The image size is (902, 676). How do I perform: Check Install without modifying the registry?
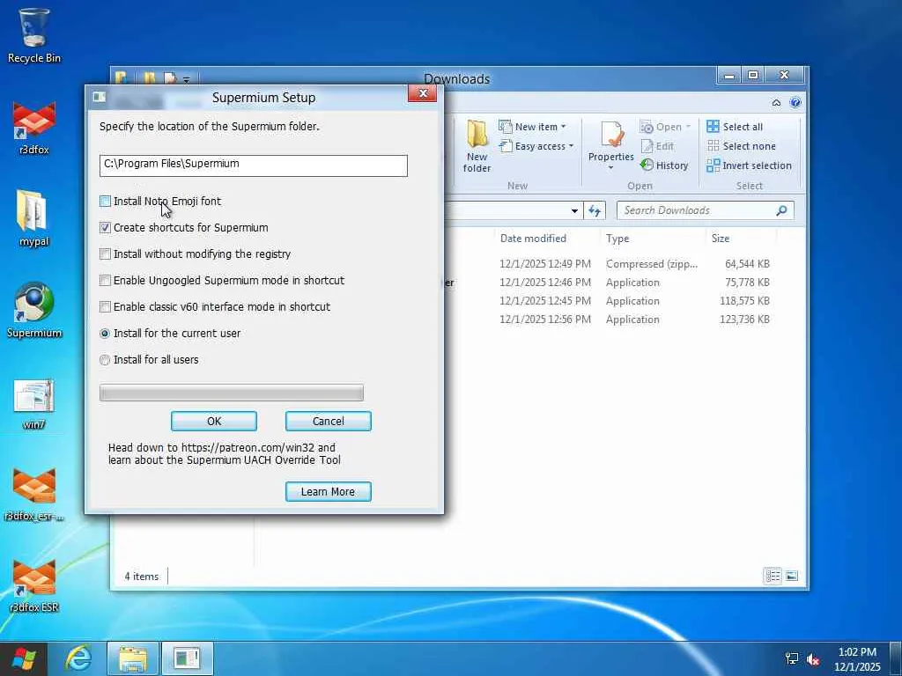(105, 254)
